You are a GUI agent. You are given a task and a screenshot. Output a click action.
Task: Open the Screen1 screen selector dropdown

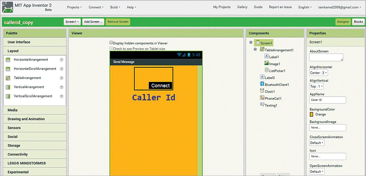(72, 22)
